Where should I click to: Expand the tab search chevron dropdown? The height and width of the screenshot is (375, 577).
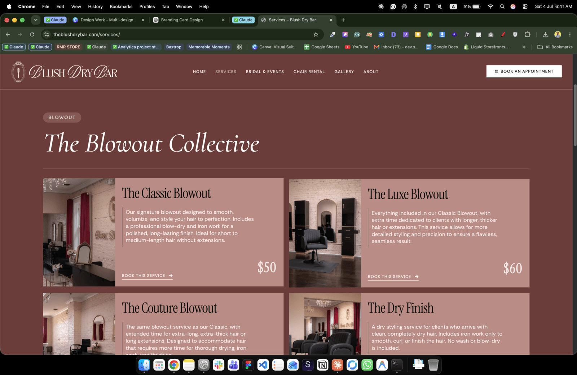click(36, 20)
